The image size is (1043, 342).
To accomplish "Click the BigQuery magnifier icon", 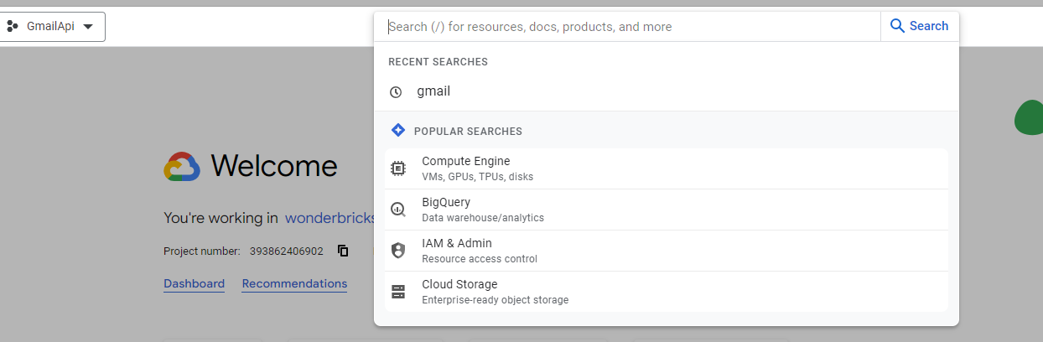I will pos(398,210).
